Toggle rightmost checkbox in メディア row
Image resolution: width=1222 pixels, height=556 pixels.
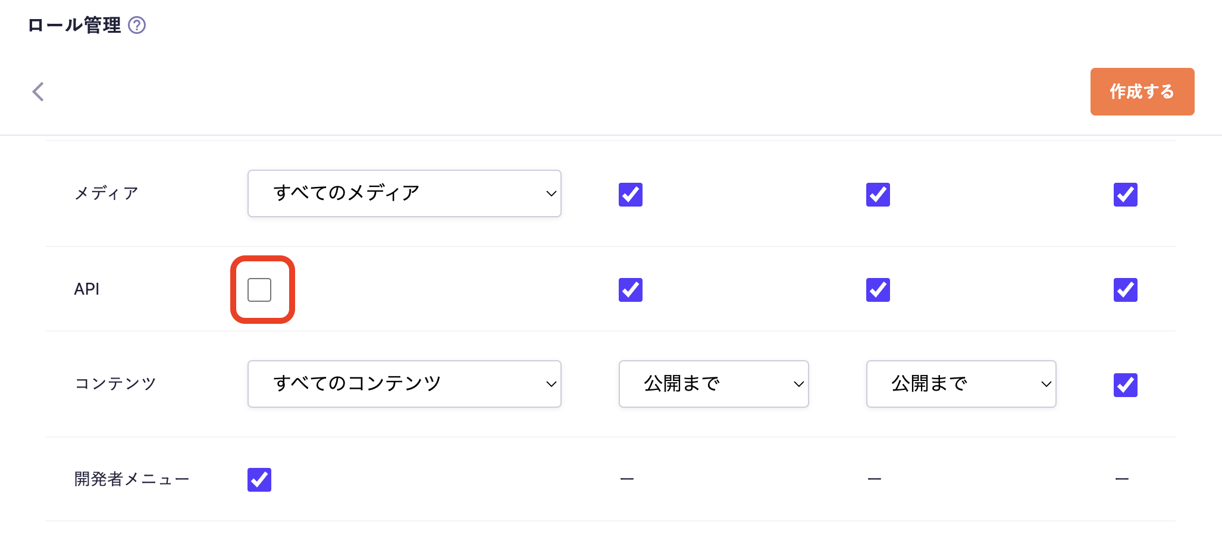[1126, 195]
